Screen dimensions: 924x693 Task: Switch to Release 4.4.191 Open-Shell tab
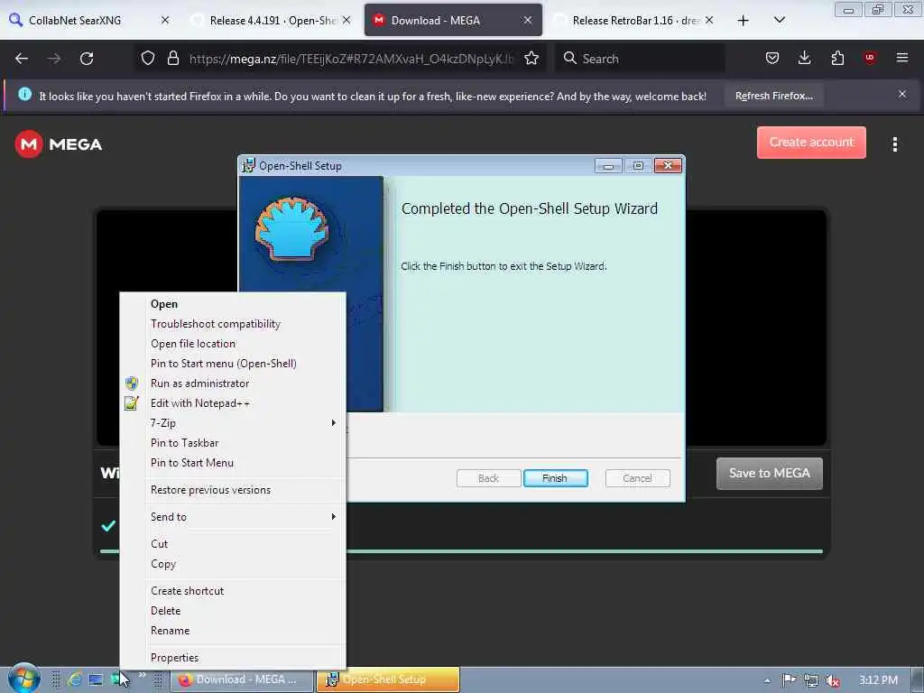273,20
